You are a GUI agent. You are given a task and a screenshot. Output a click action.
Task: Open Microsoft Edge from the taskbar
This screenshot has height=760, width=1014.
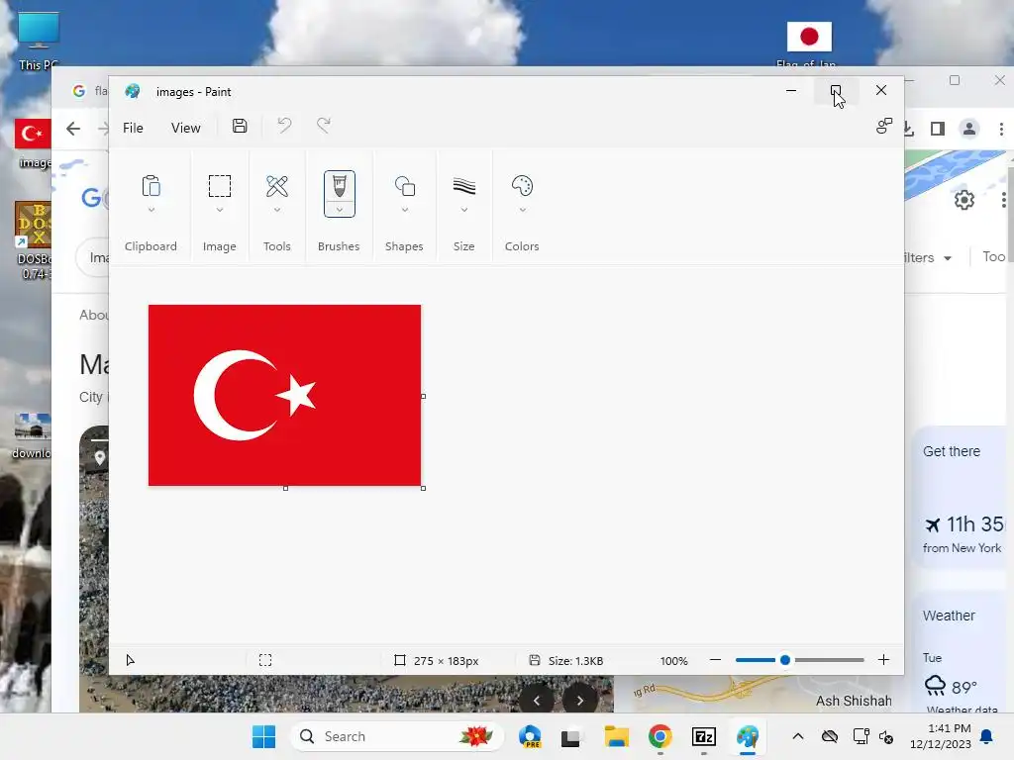531,736
